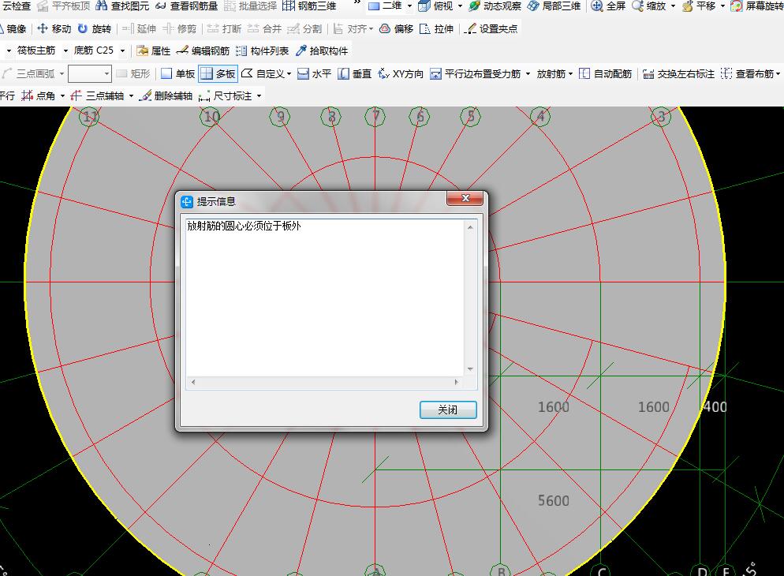Click inside the message text area
This screenshot has width=784, height=576.
pyautogui.click(x=325, y=298)
